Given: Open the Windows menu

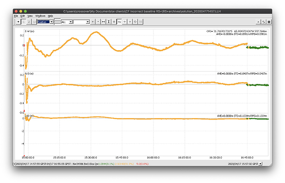Looking at the screenshot, I should click(x=40, y=16).
